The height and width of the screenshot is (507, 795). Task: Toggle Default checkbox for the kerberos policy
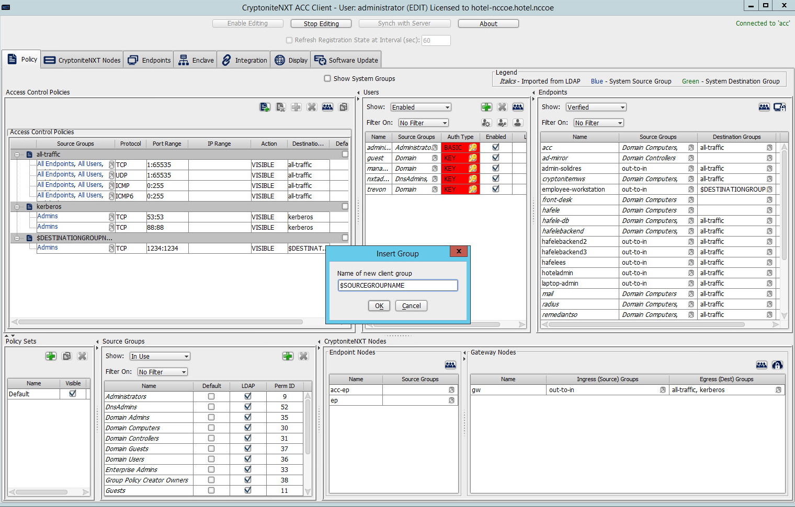tap(345, 206)
